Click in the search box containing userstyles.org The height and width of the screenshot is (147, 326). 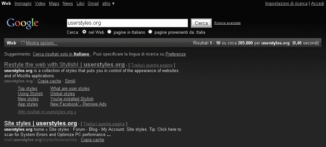[x=127, y=23]
